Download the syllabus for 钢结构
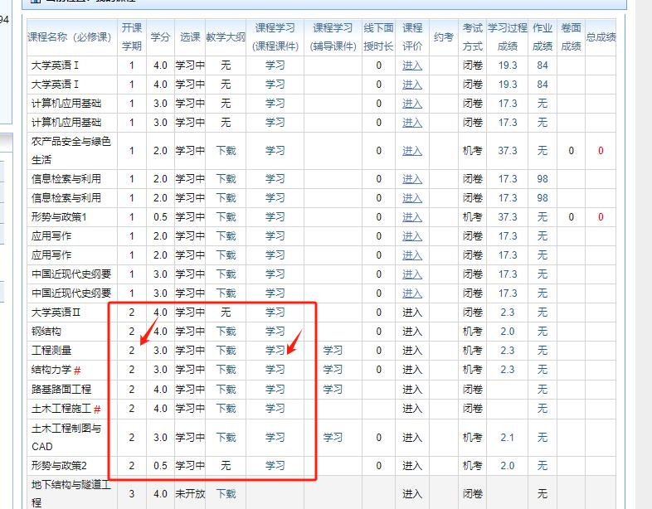 [226, 332]
